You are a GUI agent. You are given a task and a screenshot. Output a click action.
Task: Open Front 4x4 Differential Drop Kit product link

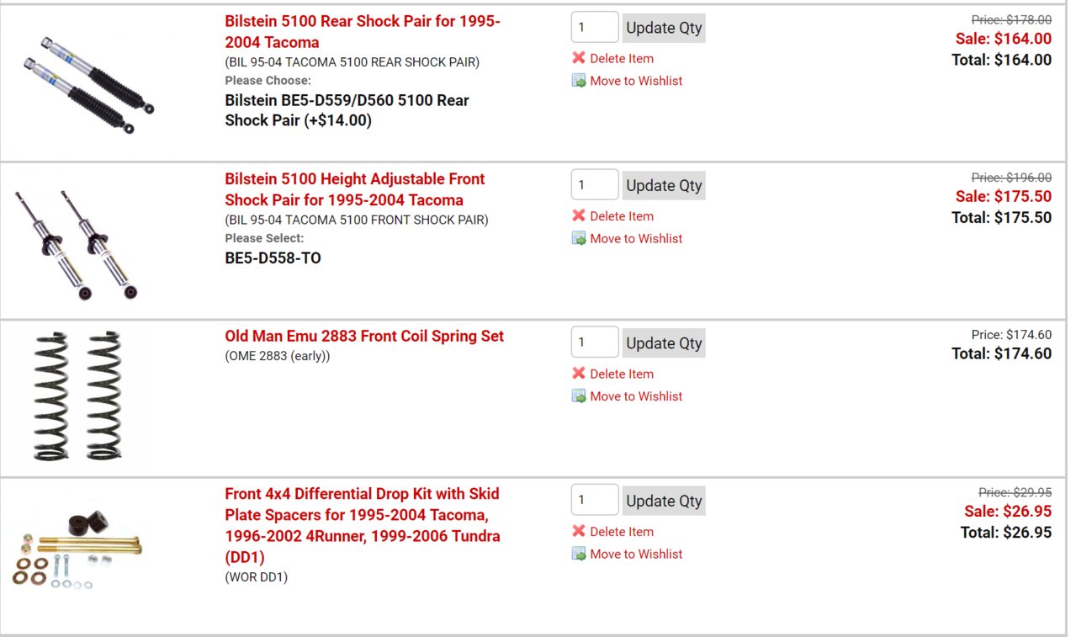(x=363, y=525)
